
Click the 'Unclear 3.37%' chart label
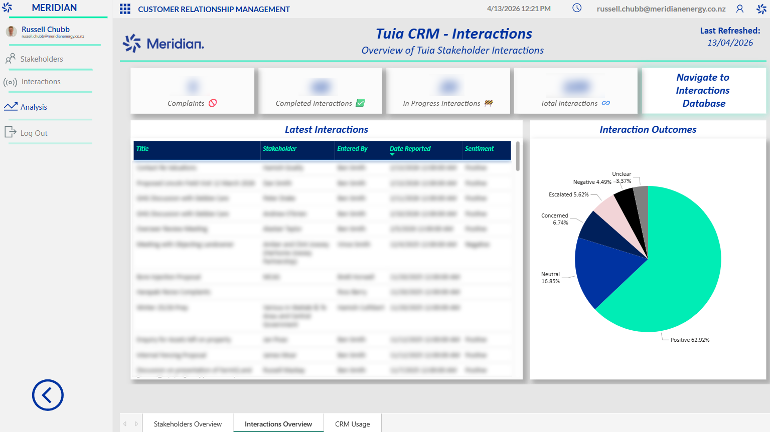click(622, 177)
